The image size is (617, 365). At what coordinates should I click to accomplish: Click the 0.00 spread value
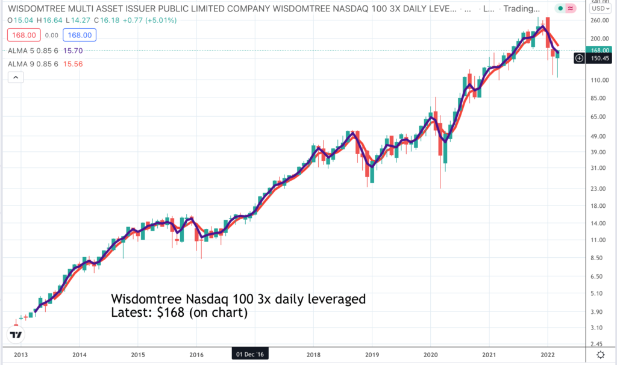click(52, 36)
